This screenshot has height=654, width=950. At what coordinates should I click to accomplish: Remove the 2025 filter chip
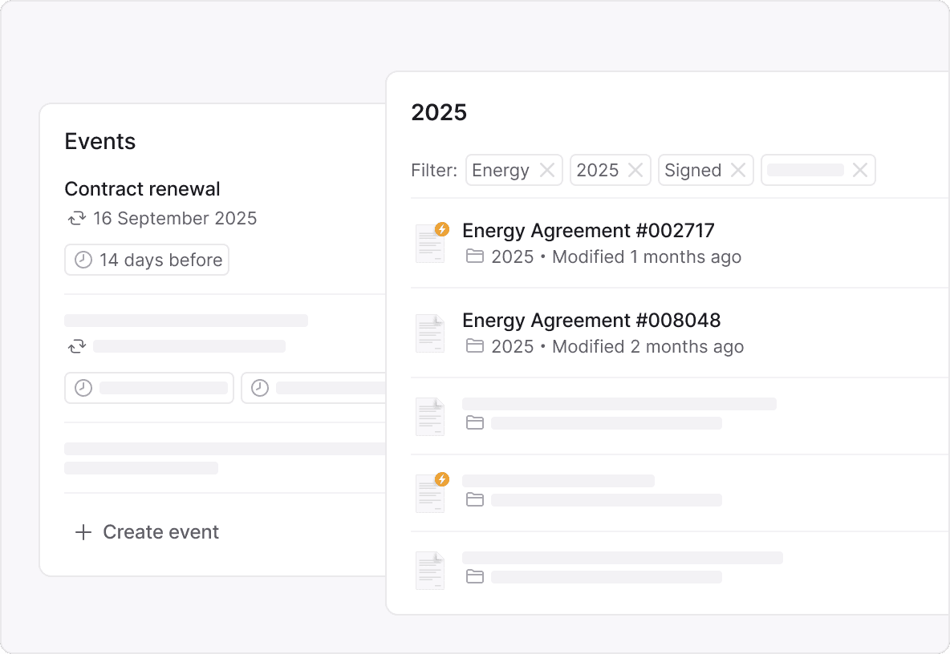pyautogui.click(x=635, y=170)
